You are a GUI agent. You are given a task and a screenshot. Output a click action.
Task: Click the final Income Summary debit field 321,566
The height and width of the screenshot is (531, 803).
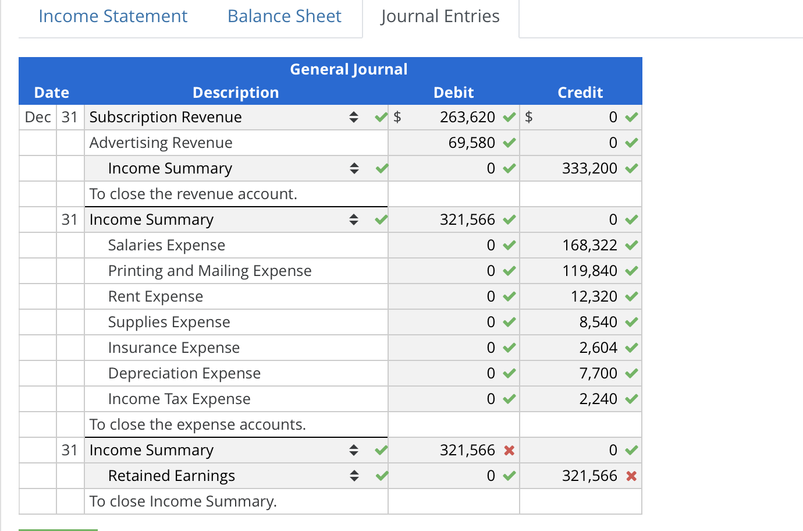point(453,450)
